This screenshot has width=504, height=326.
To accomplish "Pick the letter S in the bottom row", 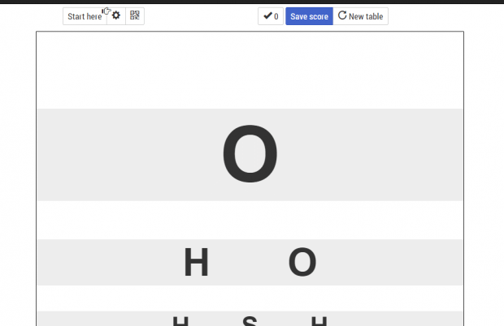I will click(x=250, y=320).
